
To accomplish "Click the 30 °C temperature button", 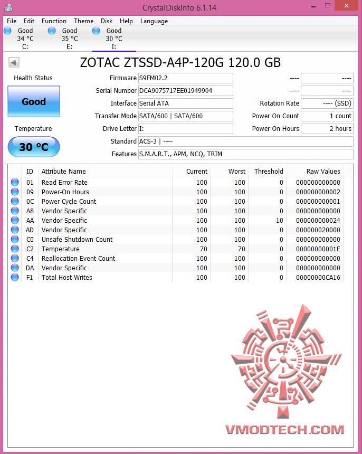I will coord(34,147).
